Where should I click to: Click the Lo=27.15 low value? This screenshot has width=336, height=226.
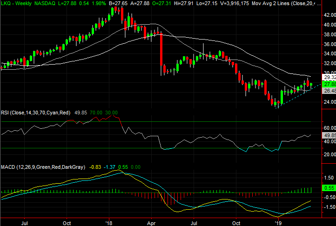[207, 3]
